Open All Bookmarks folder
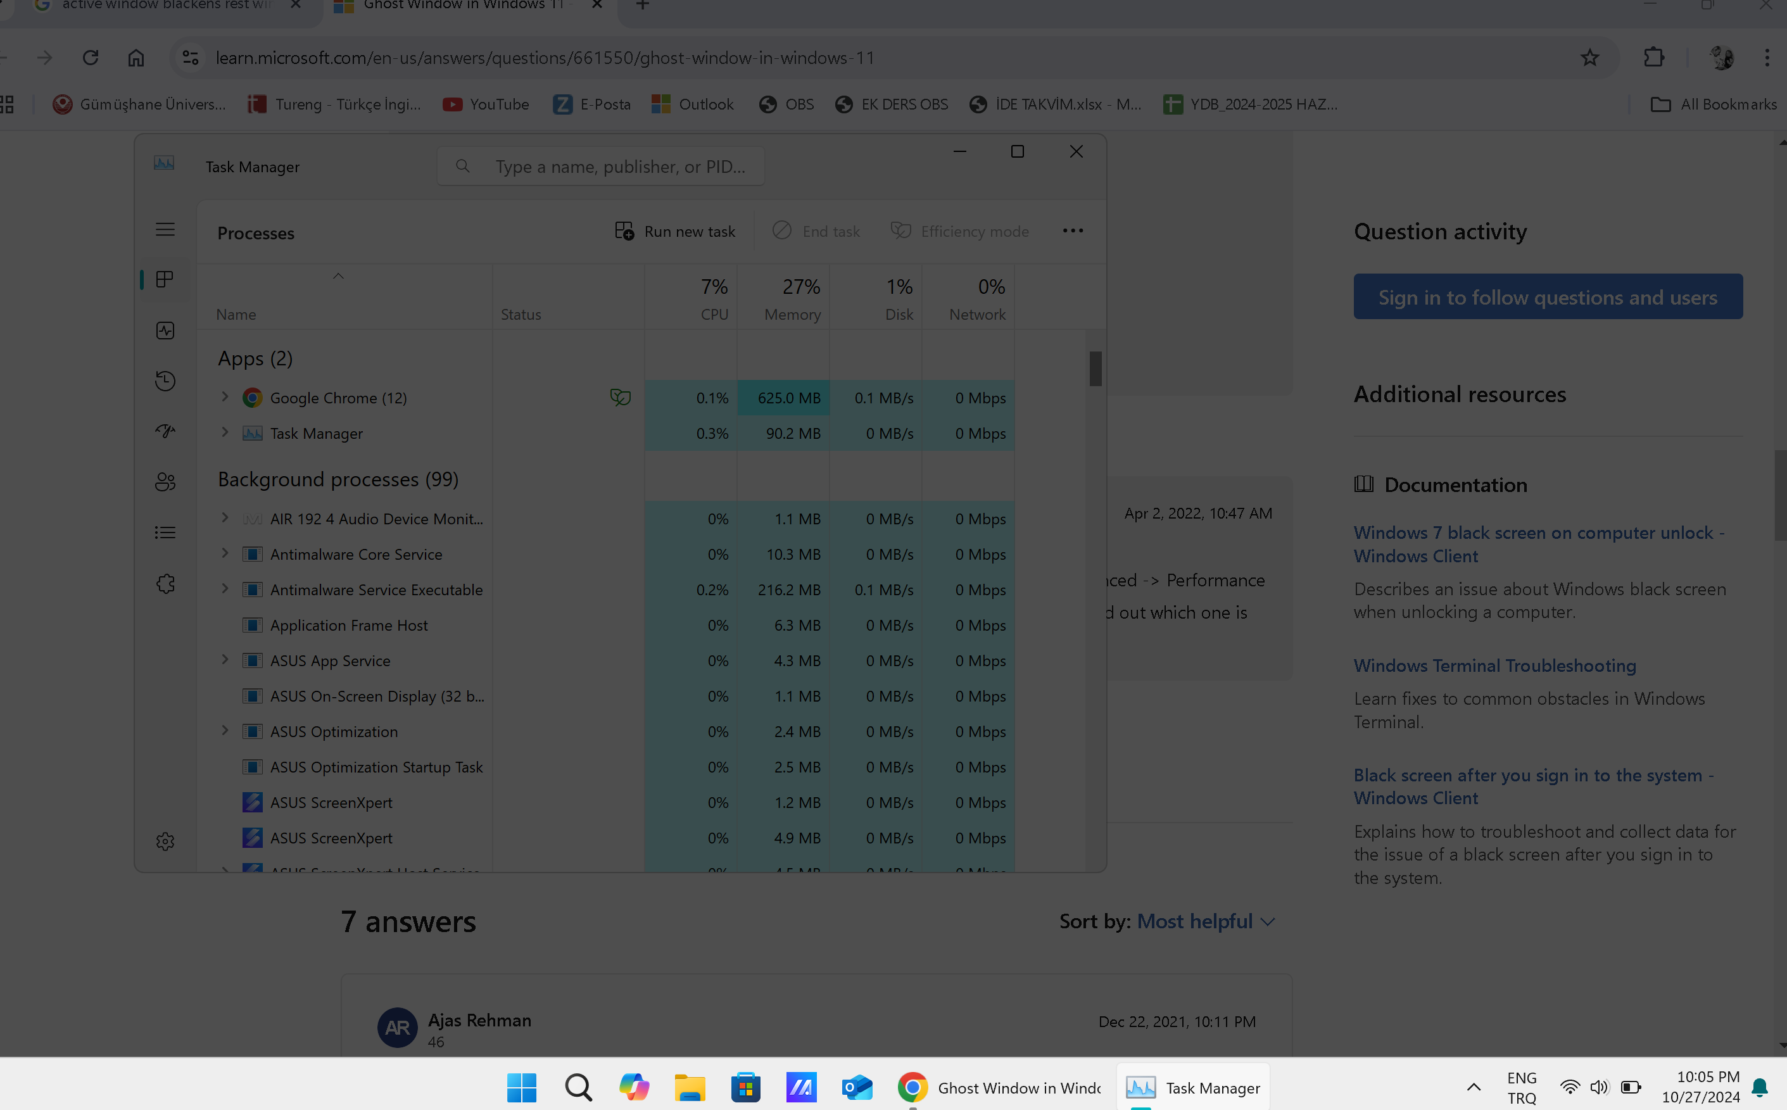Viewport: 1787px width, 1110px height. click(x=1714, y=104)
